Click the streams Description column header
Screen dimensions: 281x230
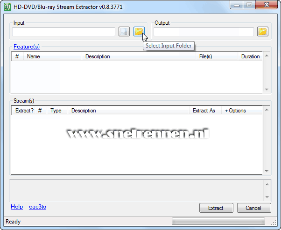coord(128,111)
